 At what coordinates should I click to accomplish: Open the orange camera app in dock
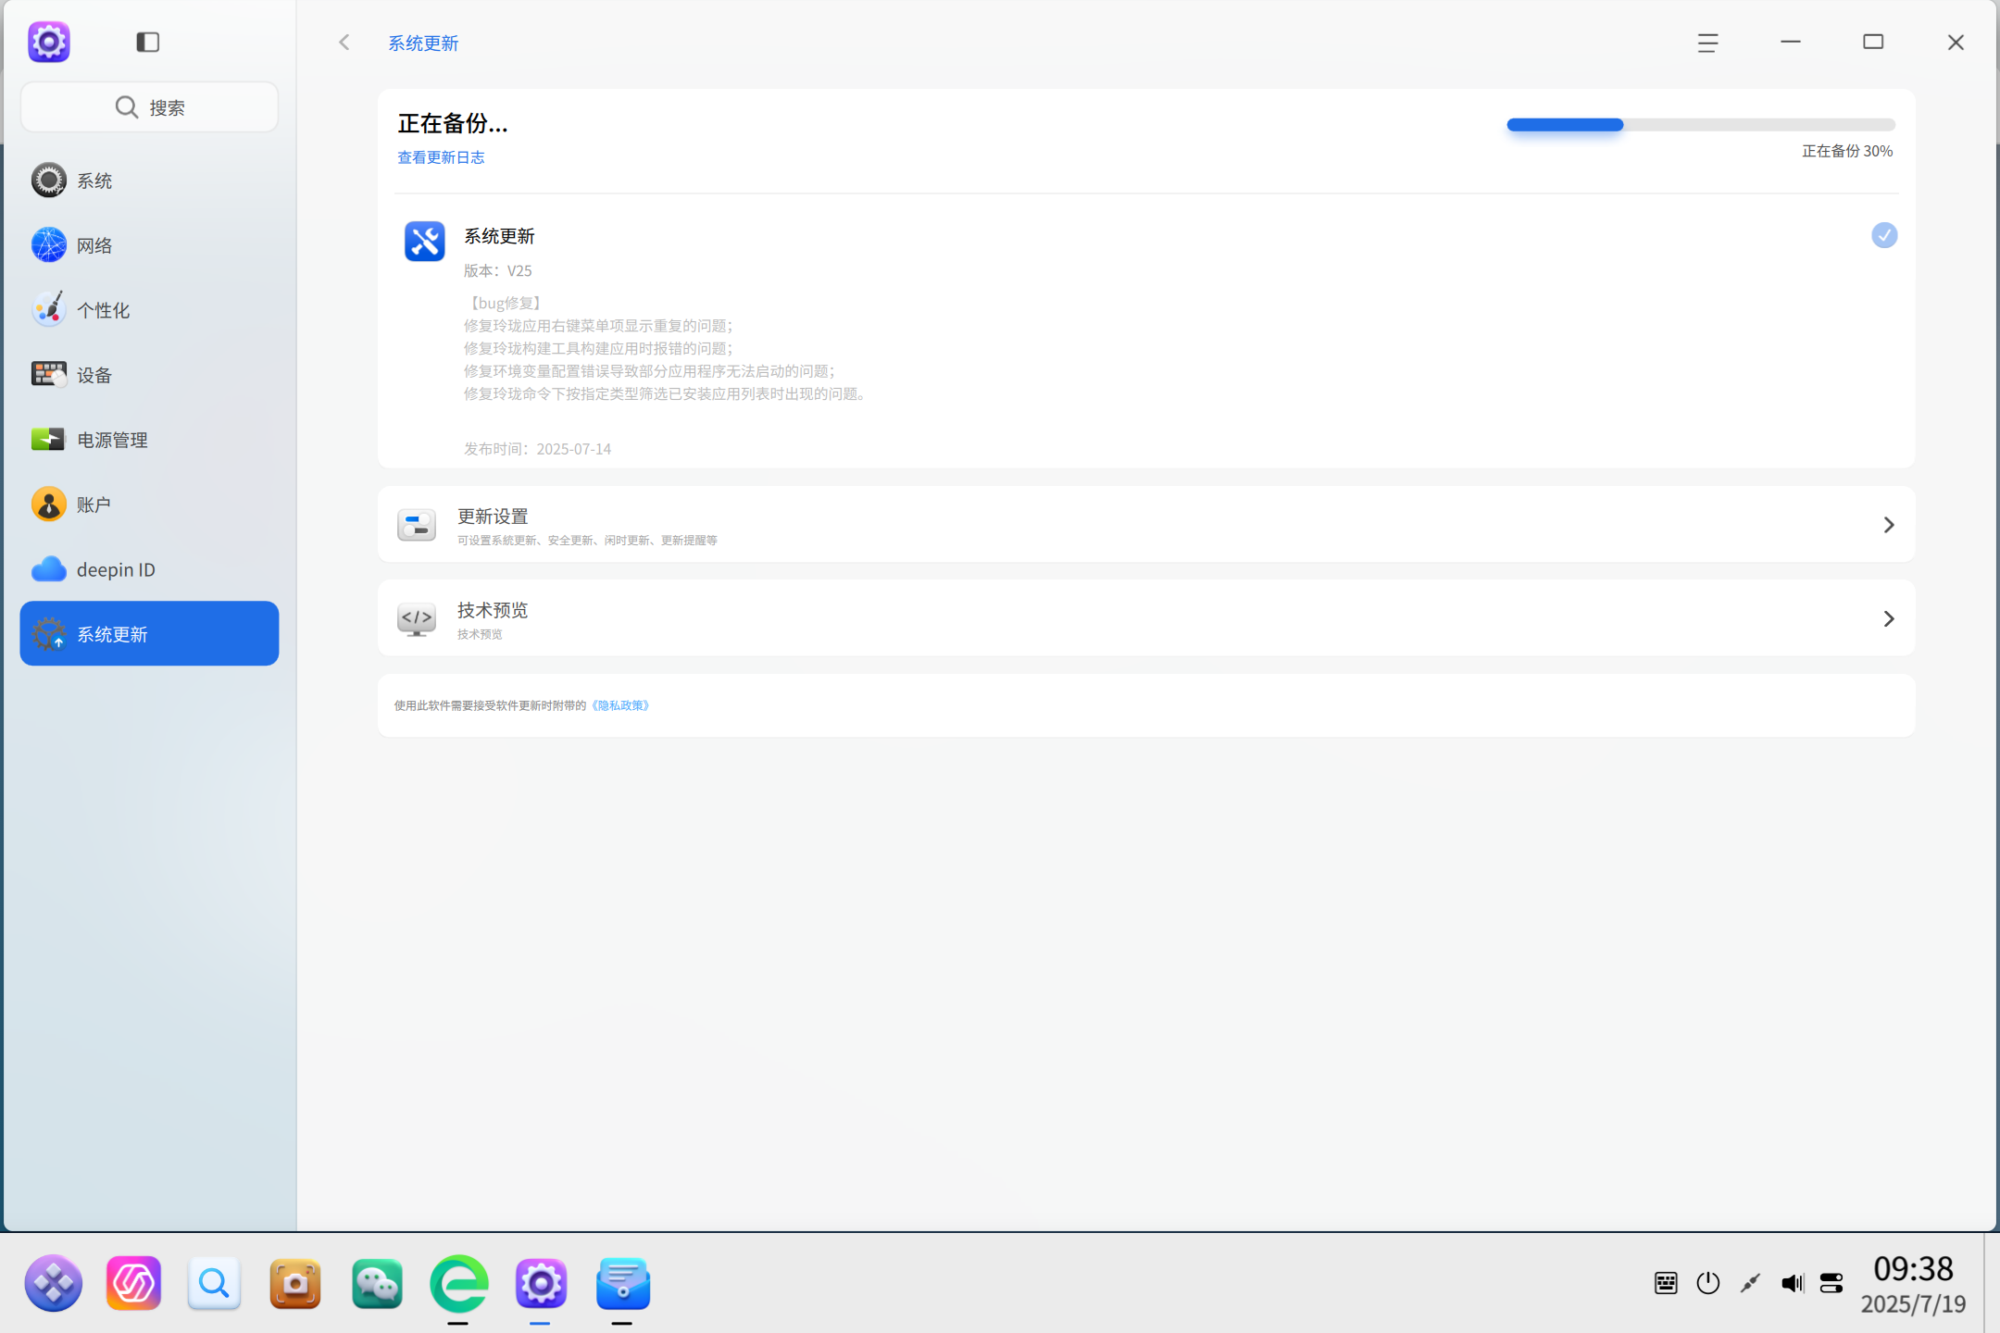click(295, 1283)
